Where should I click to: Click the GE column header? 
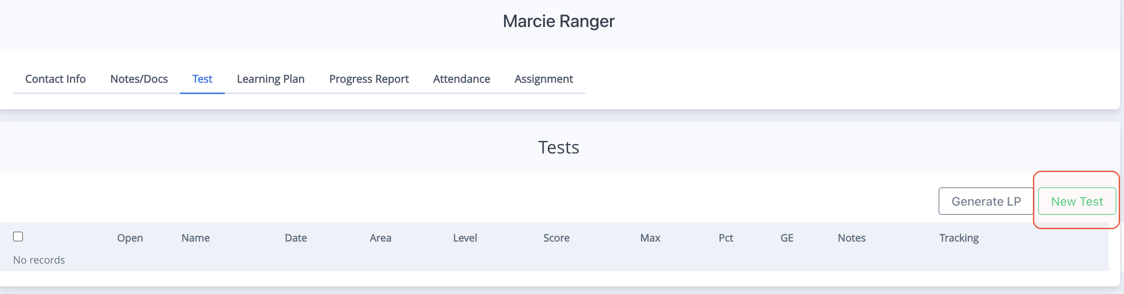pyautogui.click(x=787, y=238)
